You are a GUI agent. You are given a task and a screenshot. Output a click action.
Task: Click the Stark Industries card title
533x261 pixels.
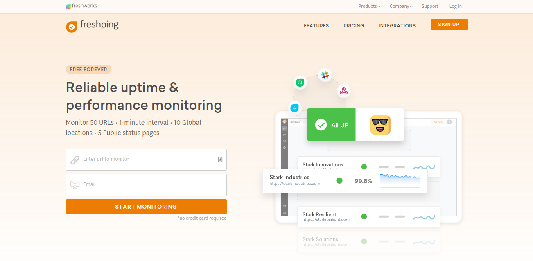click(x=289, y=177)
